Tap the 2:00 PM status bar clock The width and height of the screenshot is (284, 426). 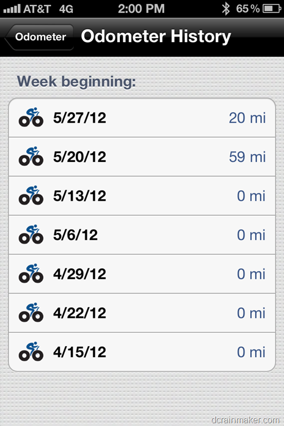click(141, 9)
